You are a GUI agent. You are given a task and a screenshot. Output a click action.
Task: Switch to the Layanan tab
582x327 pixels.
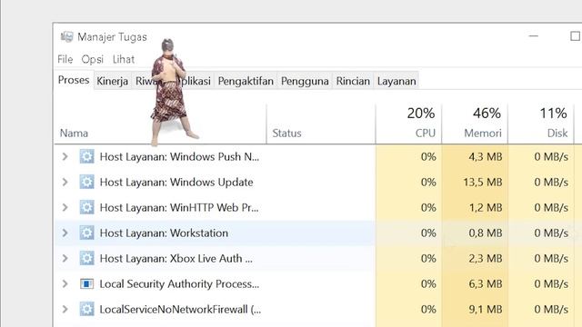tap(396, 81)
